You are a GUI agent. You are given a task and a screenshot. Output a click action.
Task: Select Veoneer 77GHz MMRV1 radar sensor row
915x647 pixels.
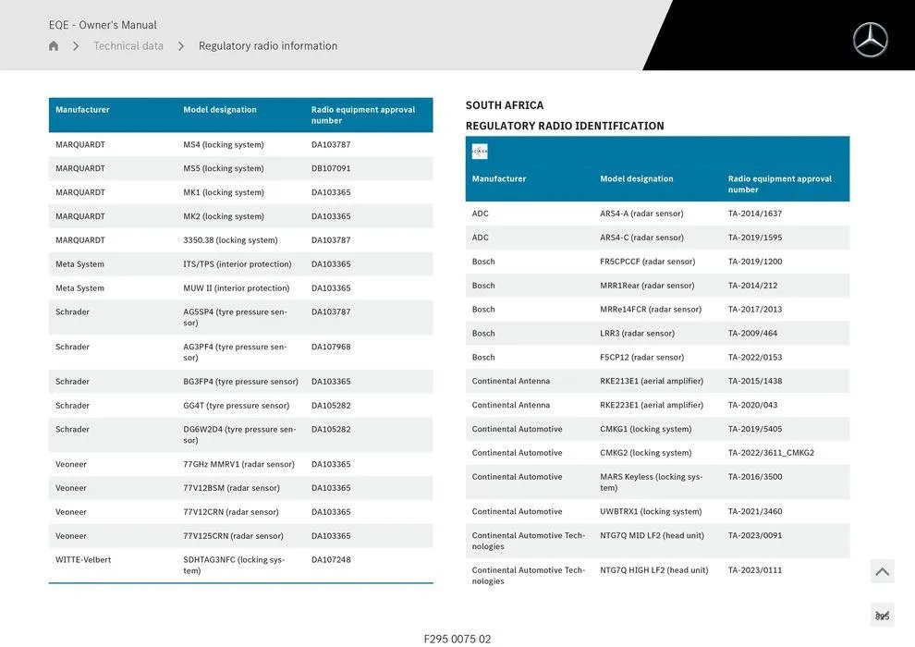tap(240, 465)
